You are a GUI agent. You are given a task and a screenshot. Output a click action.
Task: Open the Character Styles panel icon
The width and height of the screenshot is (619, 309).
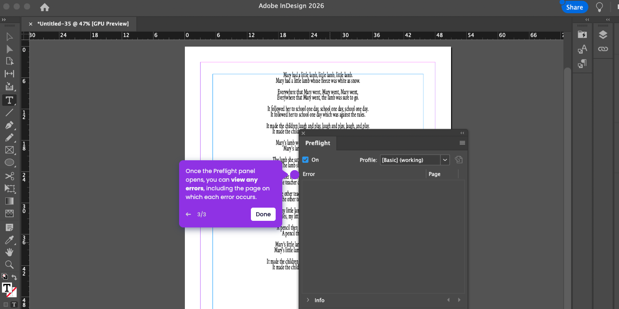[x=582, y=49]
